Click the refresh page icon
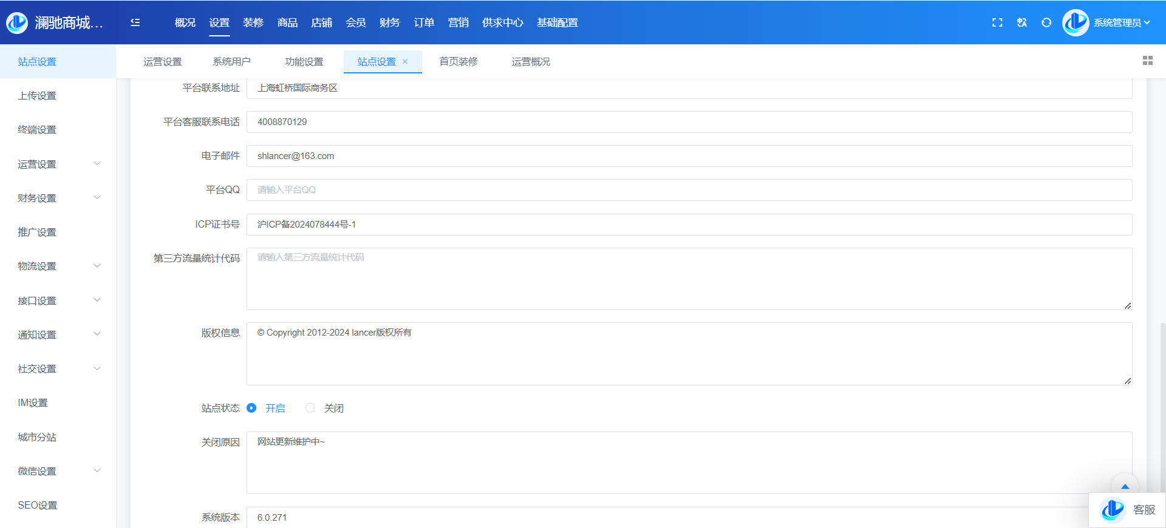The height and width of the screenshot is (528, 1166). point(1046,22)
